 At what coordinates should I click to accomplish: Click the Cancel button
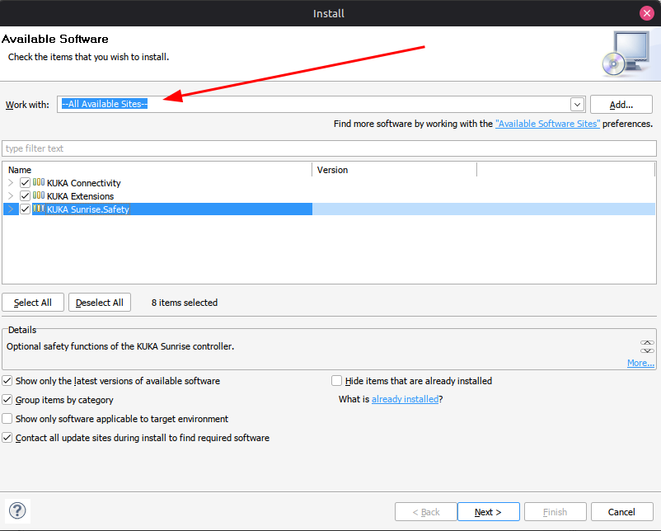click(621, 511)
